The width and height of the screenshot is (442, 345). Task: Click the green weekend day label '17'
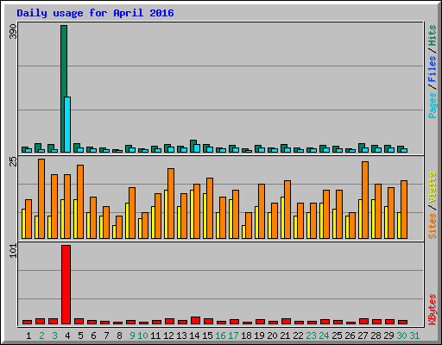coord(233,336)
